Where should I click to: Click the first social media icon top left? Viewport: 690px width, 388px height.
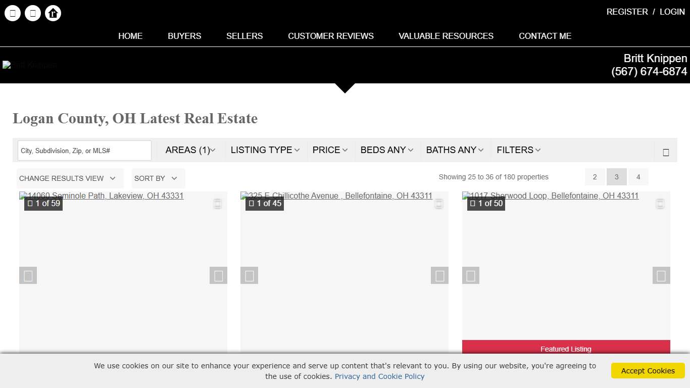13,13
